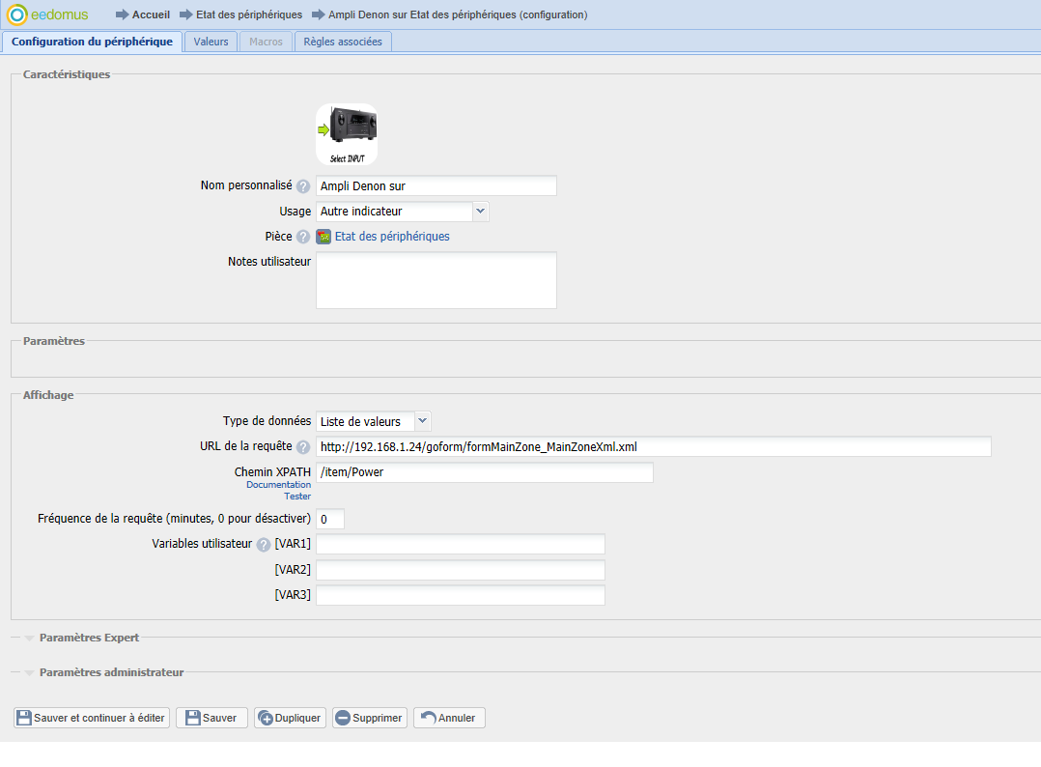1041x767 pixels.
Task: Open the XPATH Documentation link
Action: [x=278, y=485]
